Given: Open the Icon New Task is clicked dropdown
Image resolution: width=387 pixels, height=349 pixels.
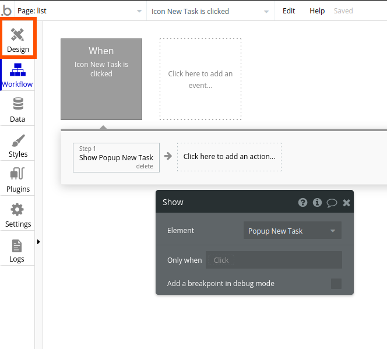Looking at the screenshot, I should click(x=210, y=11).
